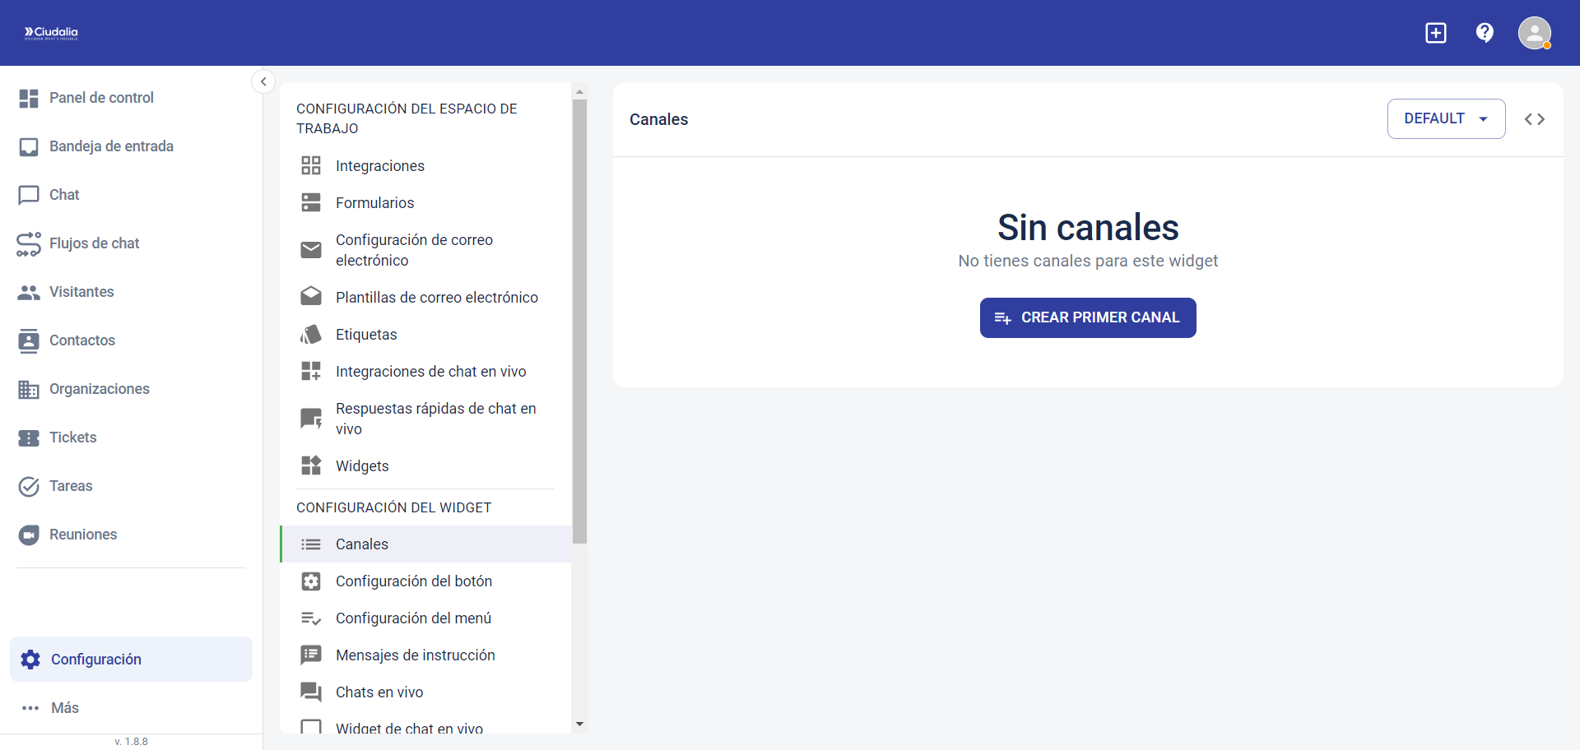Select the Formularios icon in settings menu
This screenshot has width=1580, height=750.
(311, 202)
